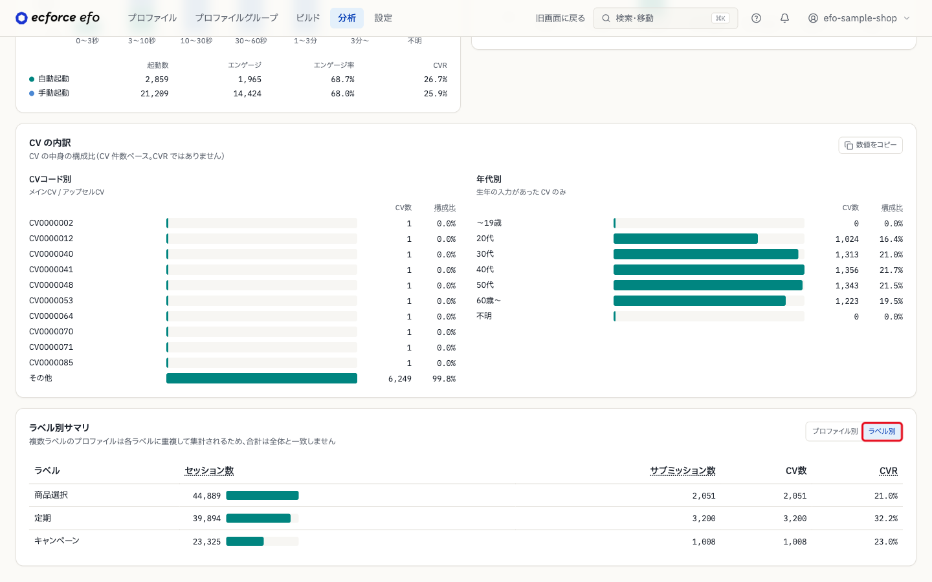Click the その他 composition bar
The height and width of the screenshot is (582, 932).
click(x=261, y=378)
